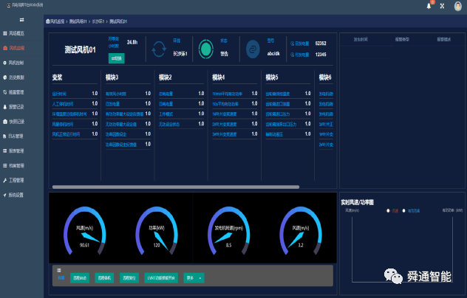Click 运行时间 parameter under 变桨

click(x=59, y=94)
